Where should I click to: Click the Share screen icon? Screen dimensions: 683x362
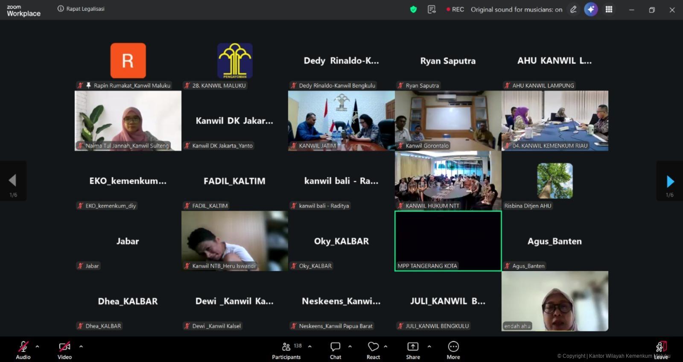pyautogui.click(x=413, y=350)
